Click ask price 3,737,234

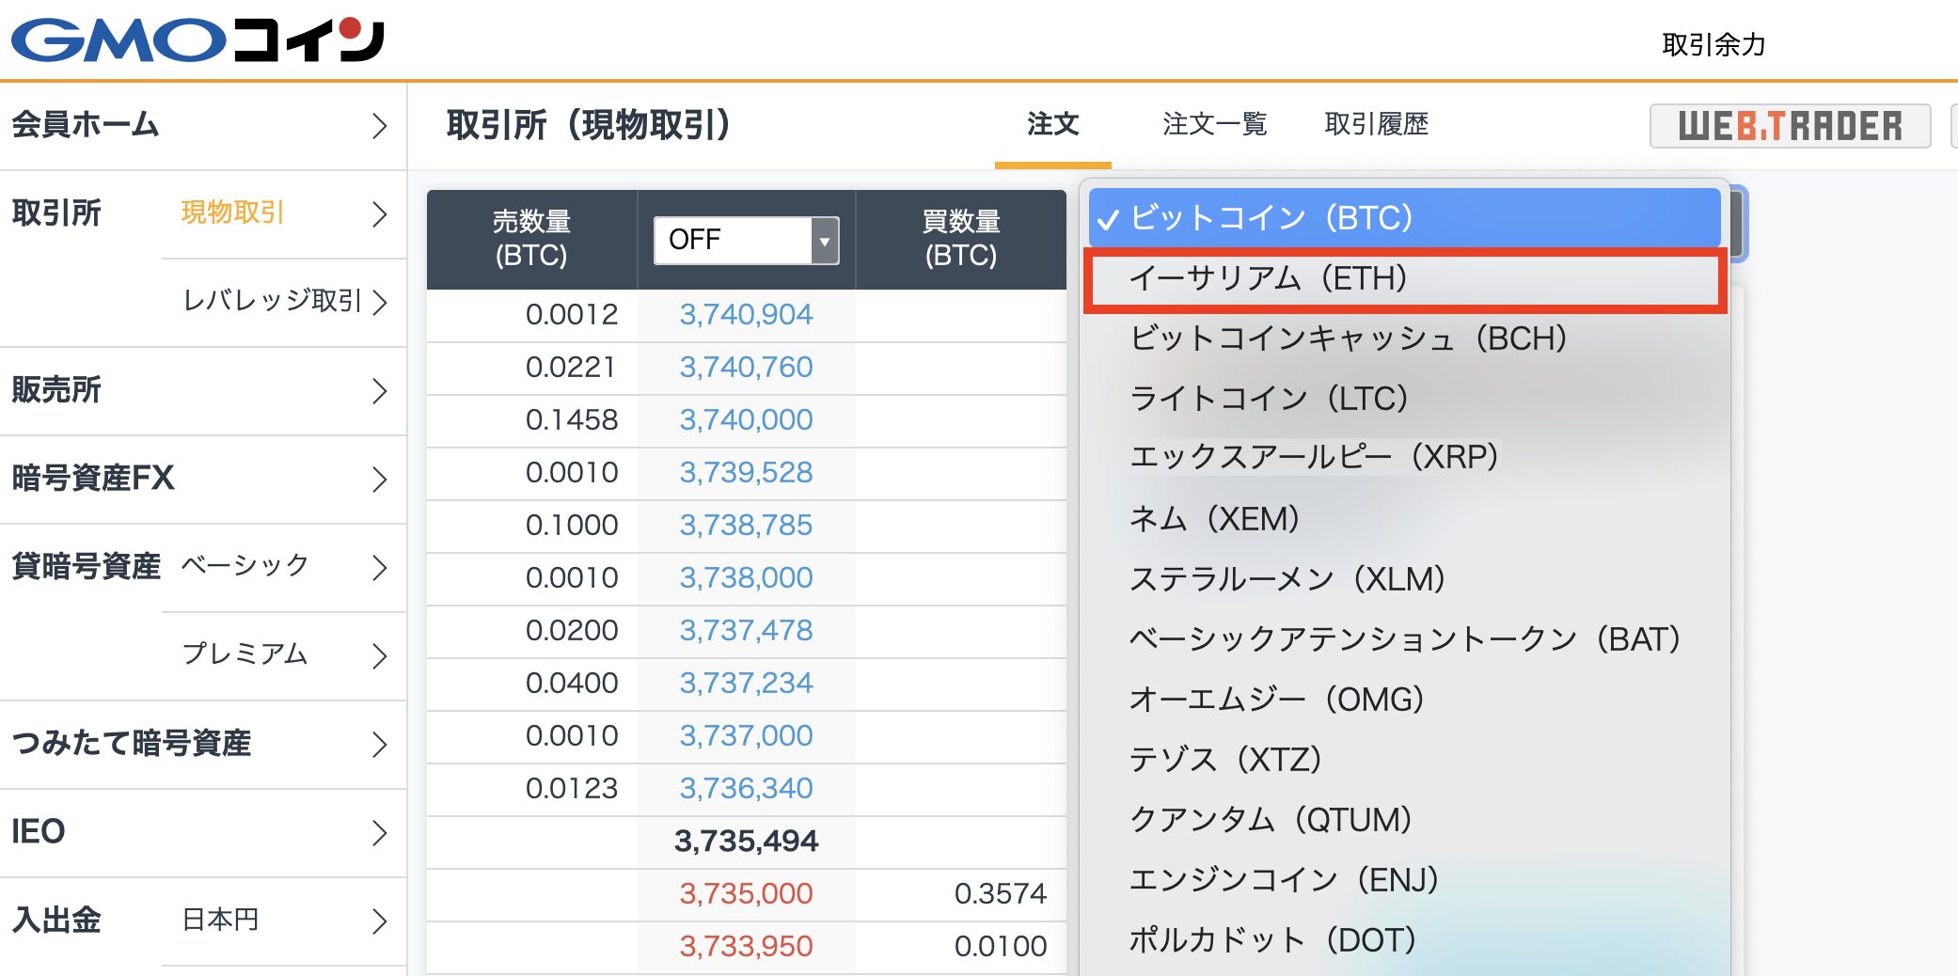(746, 683)
